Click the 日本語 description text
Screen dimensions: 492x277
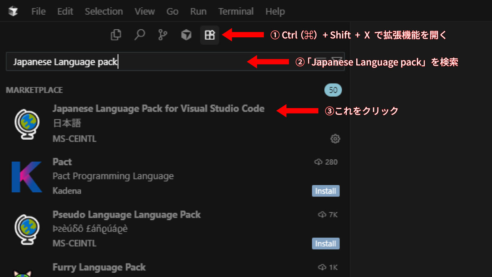[x=67, y=123]
